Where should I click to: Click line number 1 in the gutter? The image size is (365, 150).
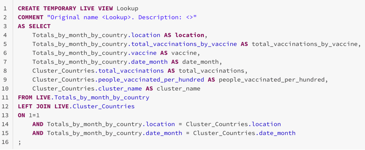[5, 9]
